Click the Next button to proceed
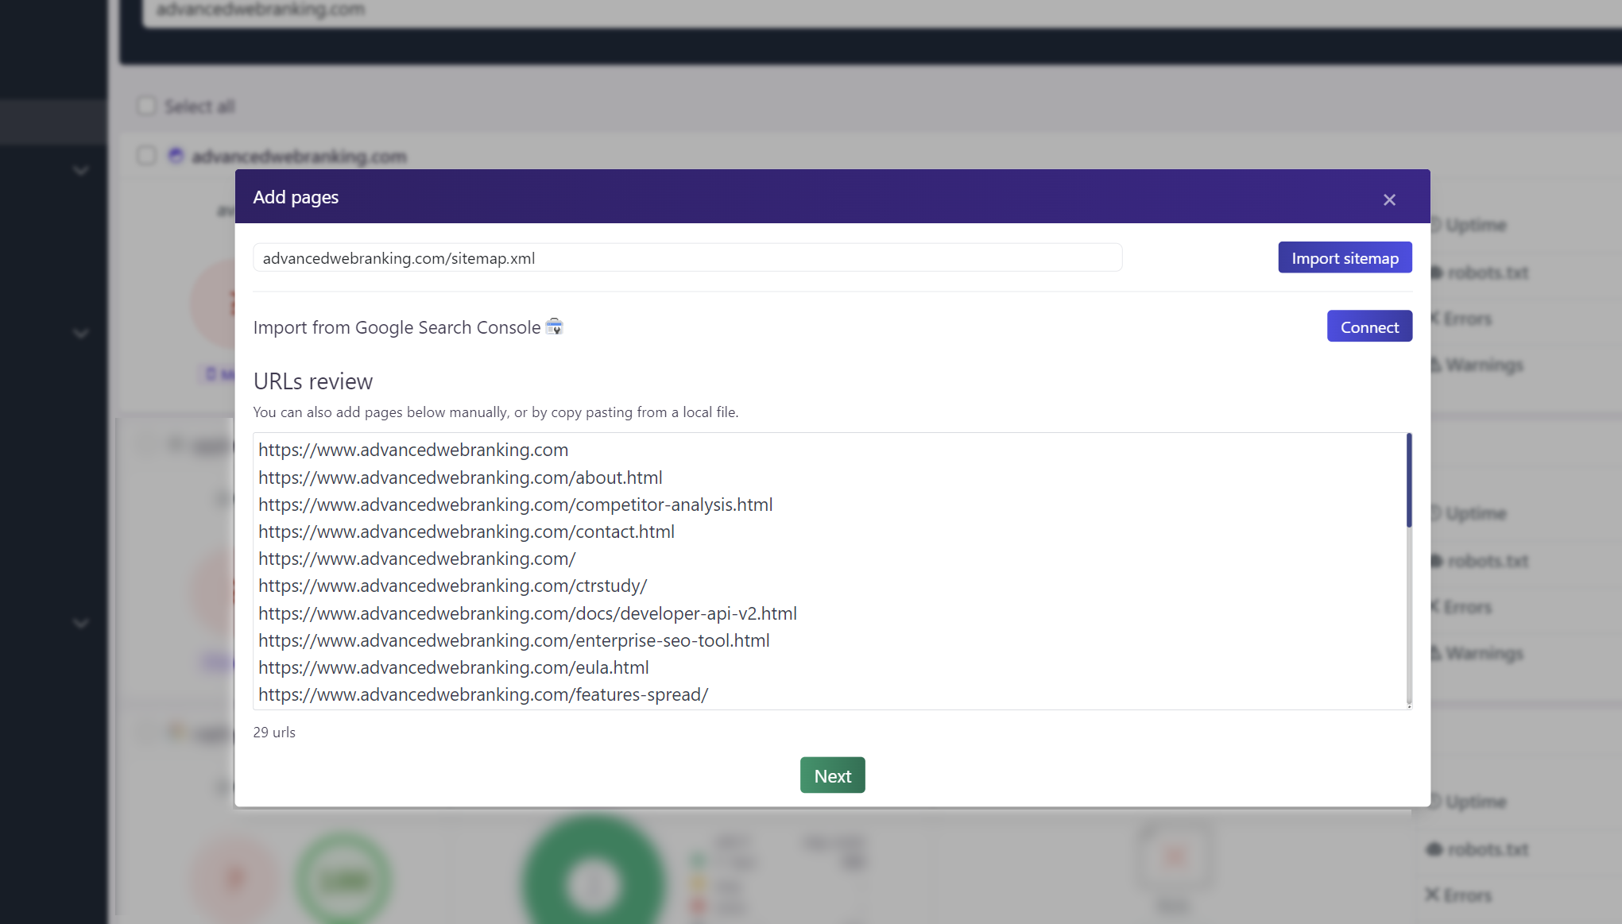 point(832,775)
